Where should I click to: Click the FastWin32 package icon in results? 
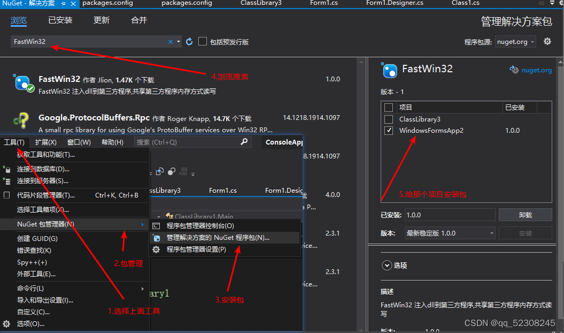(x=24, y=83)
